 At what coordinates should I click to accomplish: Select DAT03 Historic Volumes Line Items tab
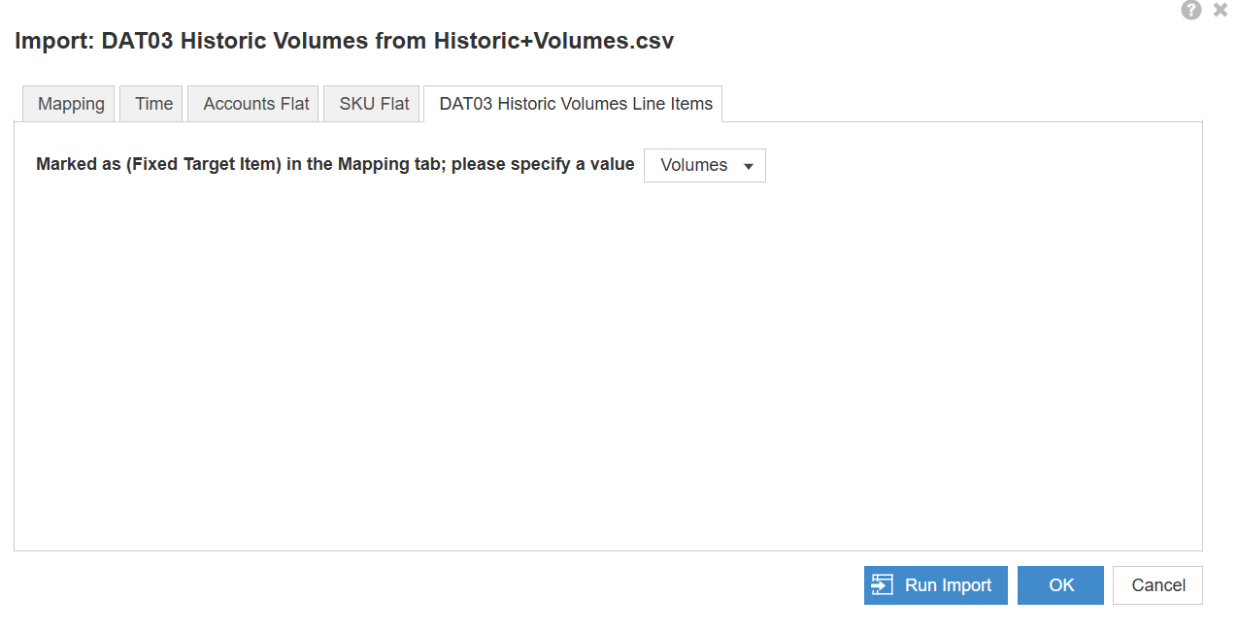coord(576,104)
